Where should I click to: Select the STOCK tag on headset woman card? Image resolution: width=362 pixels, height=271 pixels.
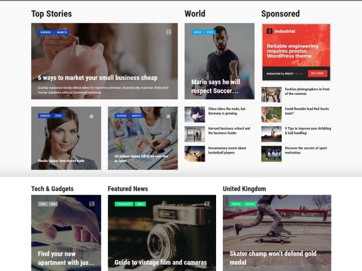click(58, 116)
